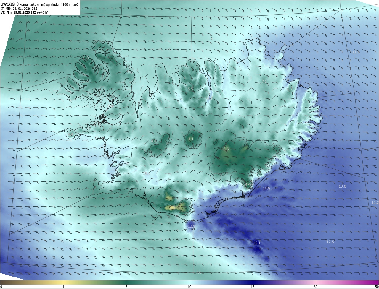
Task: Click the 4.1 value on the central glacier
Action: pos(191,139)
